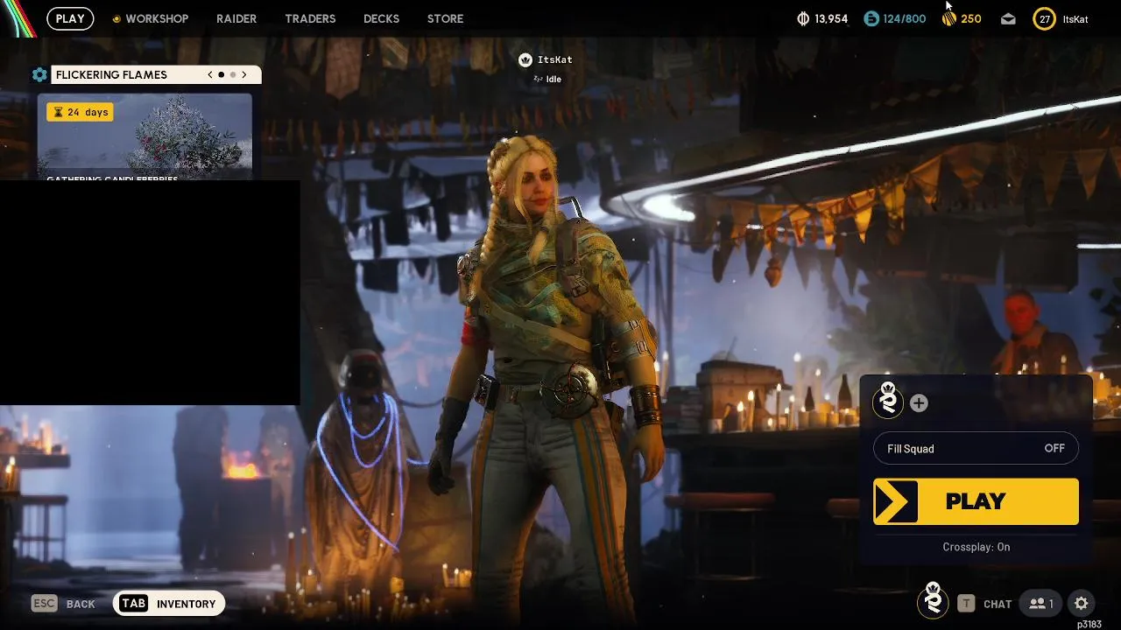This screenshot has height=630, width=1121.
Task: Click the blue token icon beside 124/800
Action: [x=871, y=18]
